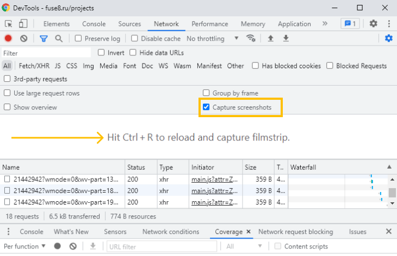Expand the Per function dropdown

25,246
